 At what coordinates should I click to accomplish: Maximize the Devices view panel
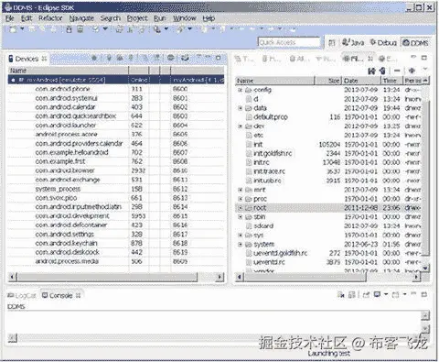point(219,58)
